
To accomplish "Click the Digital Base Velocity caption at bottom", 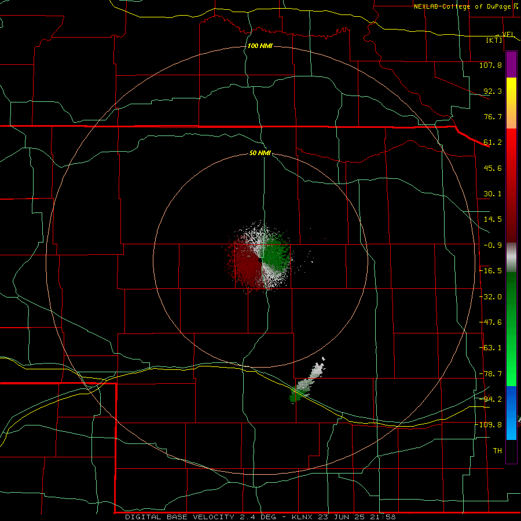I will coord(260,517).
